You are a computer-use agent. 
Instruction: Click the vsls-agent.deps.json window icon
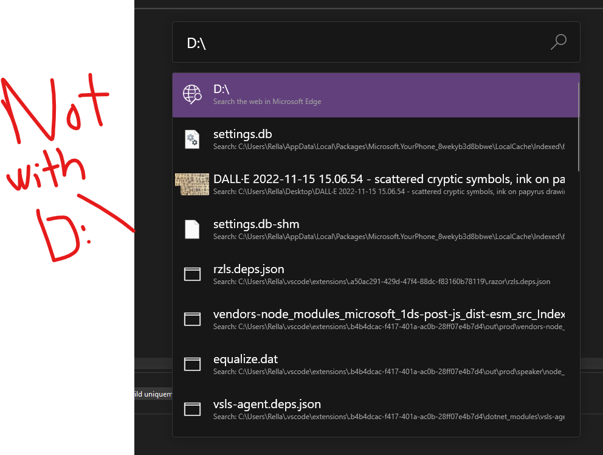click(192, 409)
